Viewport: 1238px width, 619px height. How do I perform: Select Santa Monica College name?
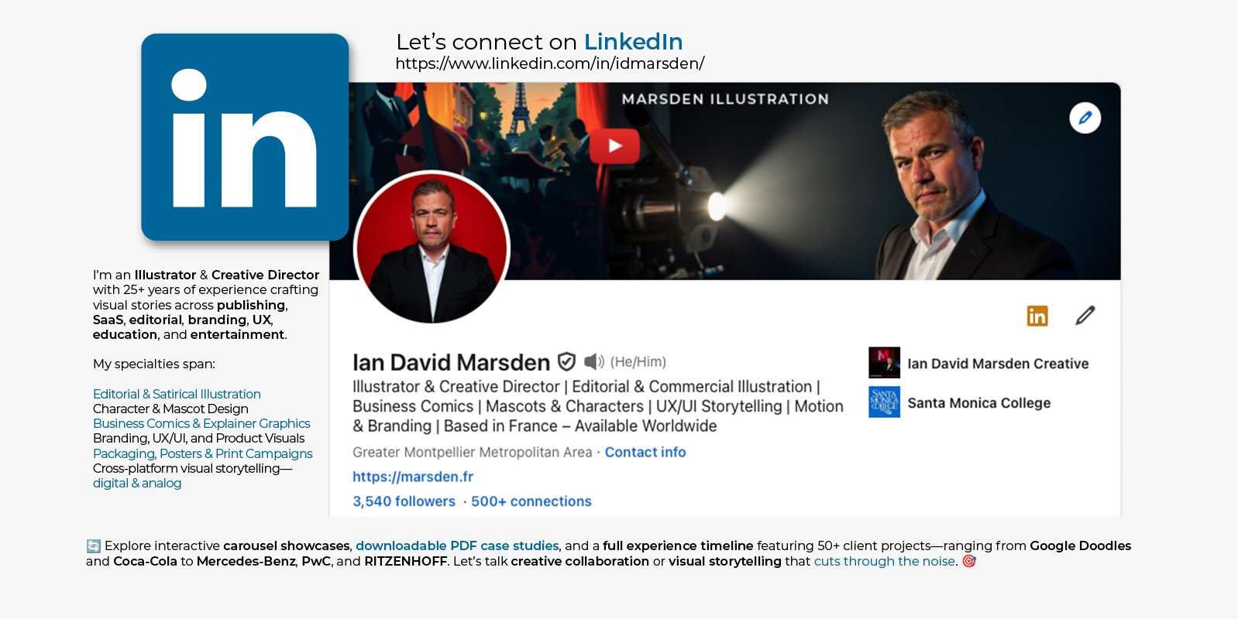click(x=979, y=403)
